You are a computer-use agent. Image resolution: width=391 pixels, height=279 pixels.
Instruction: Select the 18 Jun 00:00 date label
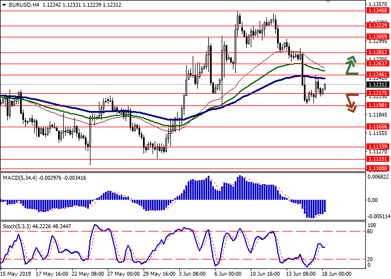(x=336, y=274)
